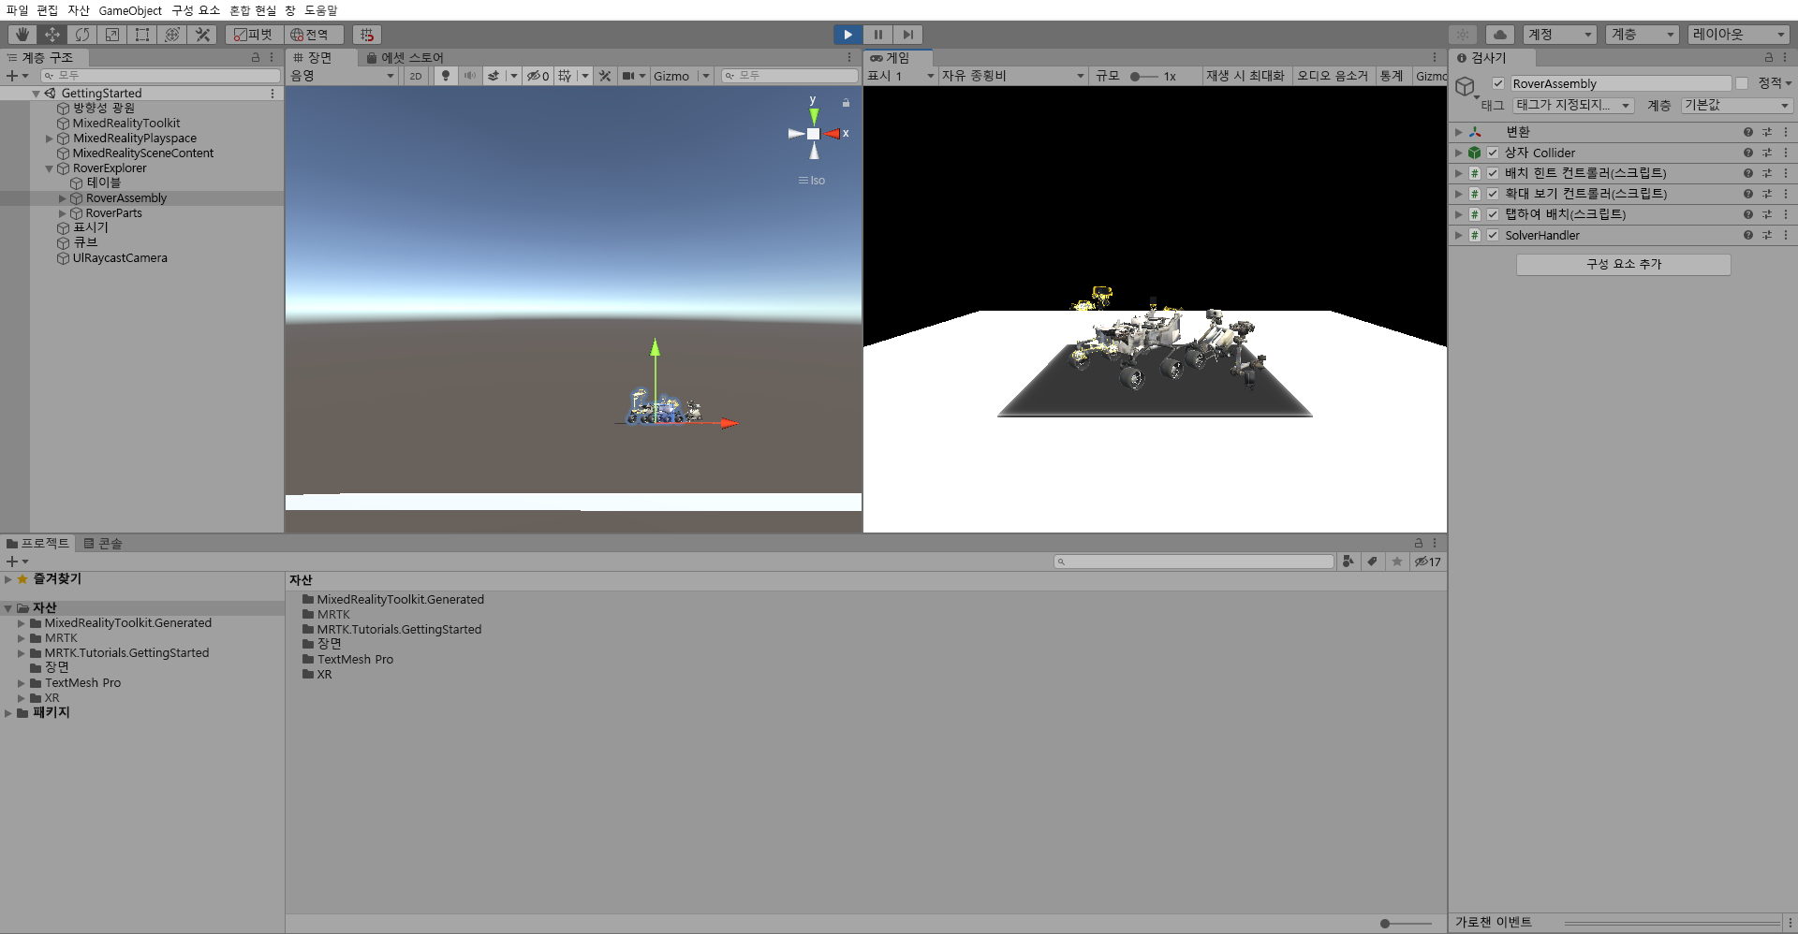This screenshot has width=1798, height=934.
Task: Open presets for SolverHandler component
Action: tap(1767, 235)
